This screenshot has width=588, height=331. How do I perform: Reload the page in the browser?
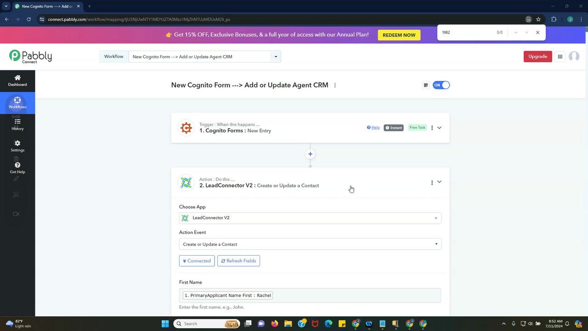(28, 19)
